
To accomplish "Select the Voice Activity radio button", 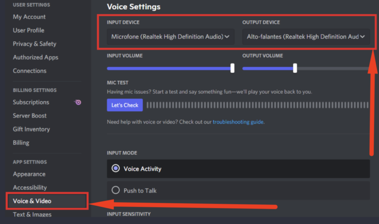I will point(116,168).
